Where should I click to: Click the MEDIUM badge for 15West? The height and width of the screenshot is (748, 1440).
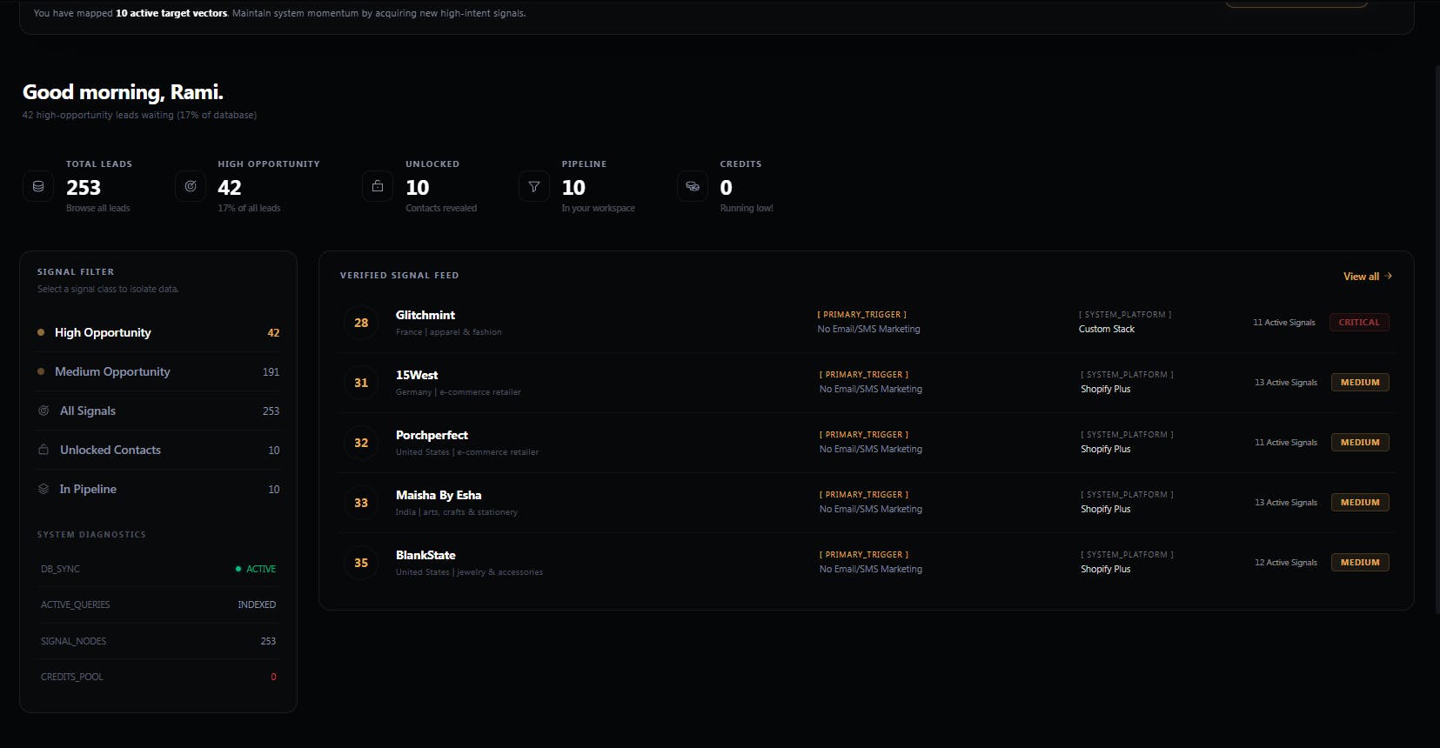[1360, 383]
